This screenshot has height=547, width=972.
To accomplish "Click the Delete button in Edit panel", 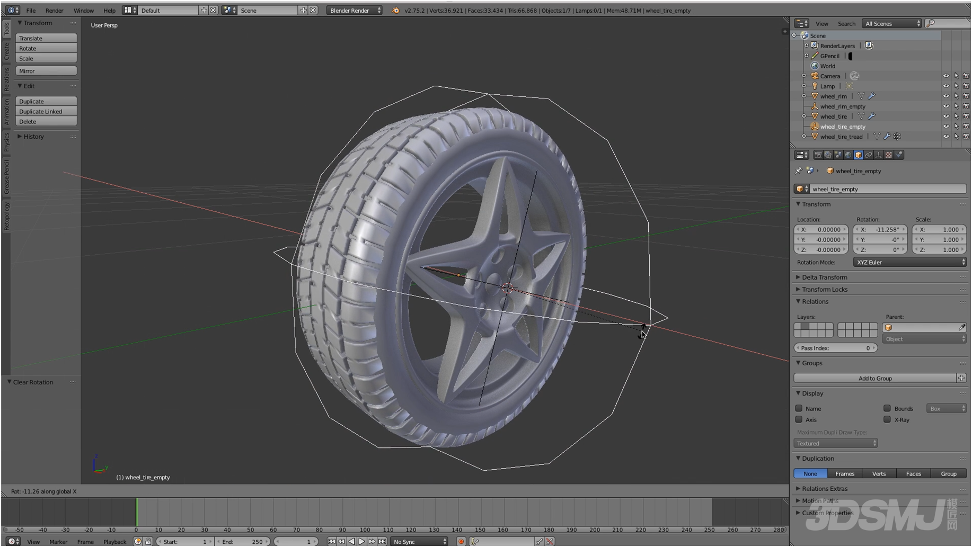I will tap(46, 121).
